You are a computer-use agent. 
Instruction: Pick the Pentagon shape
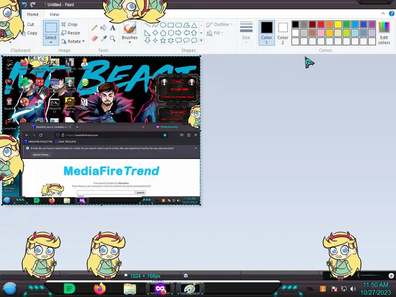pyautogui.click(x=163, y=32)
